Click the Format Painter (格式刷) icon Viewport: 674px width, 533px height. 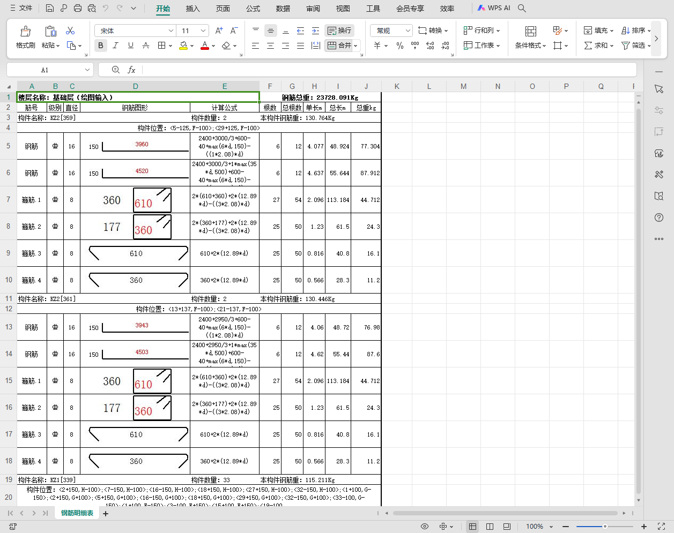point(25,31)
